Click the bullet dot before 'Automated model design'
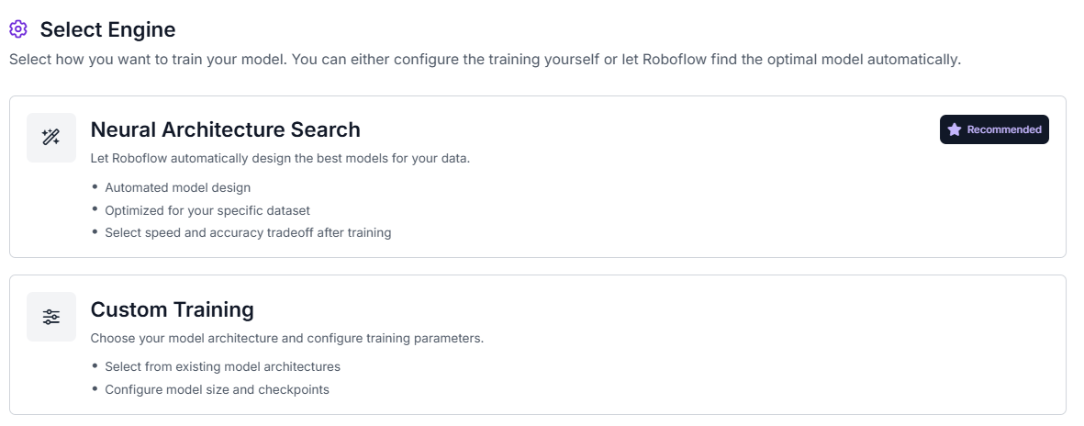Image resolution: width=1084 pixels, height=426 pixels. coord(95,186)
